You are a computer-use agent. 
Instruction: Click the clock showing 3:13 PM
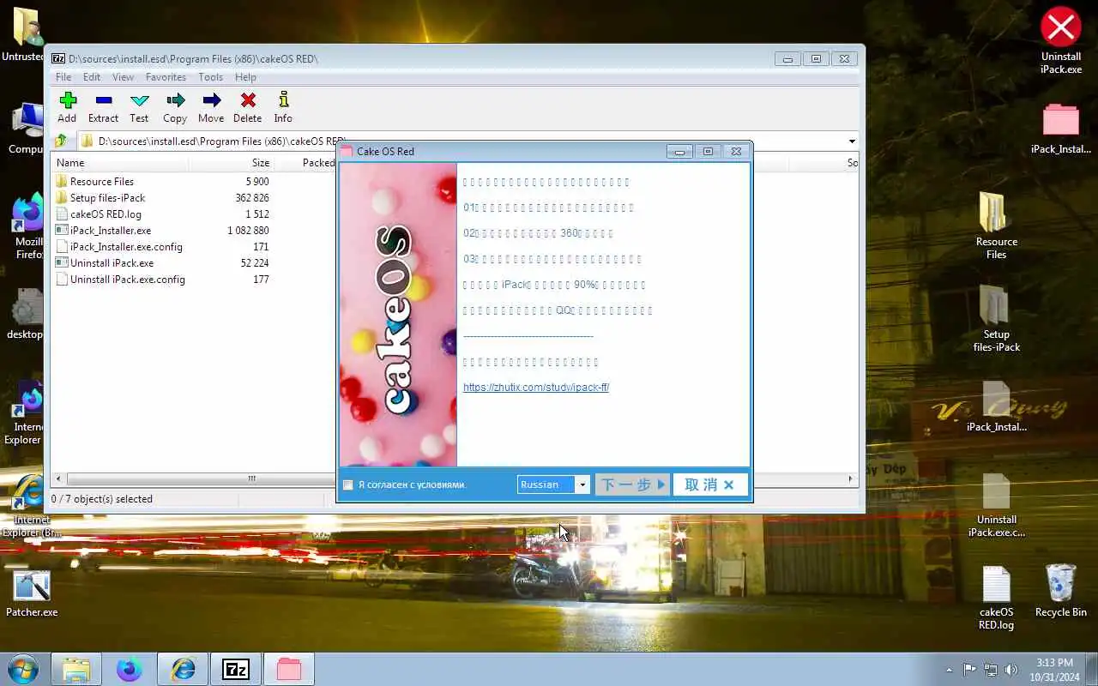[1054, 670]
